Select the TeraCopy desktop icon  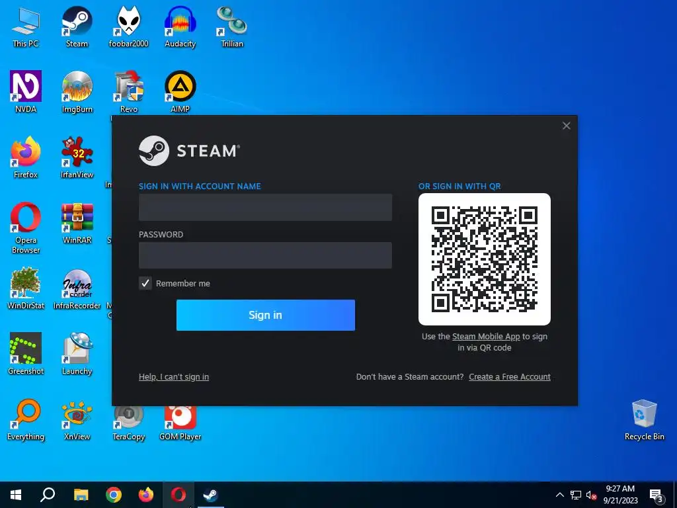click(x=129, y=424)
